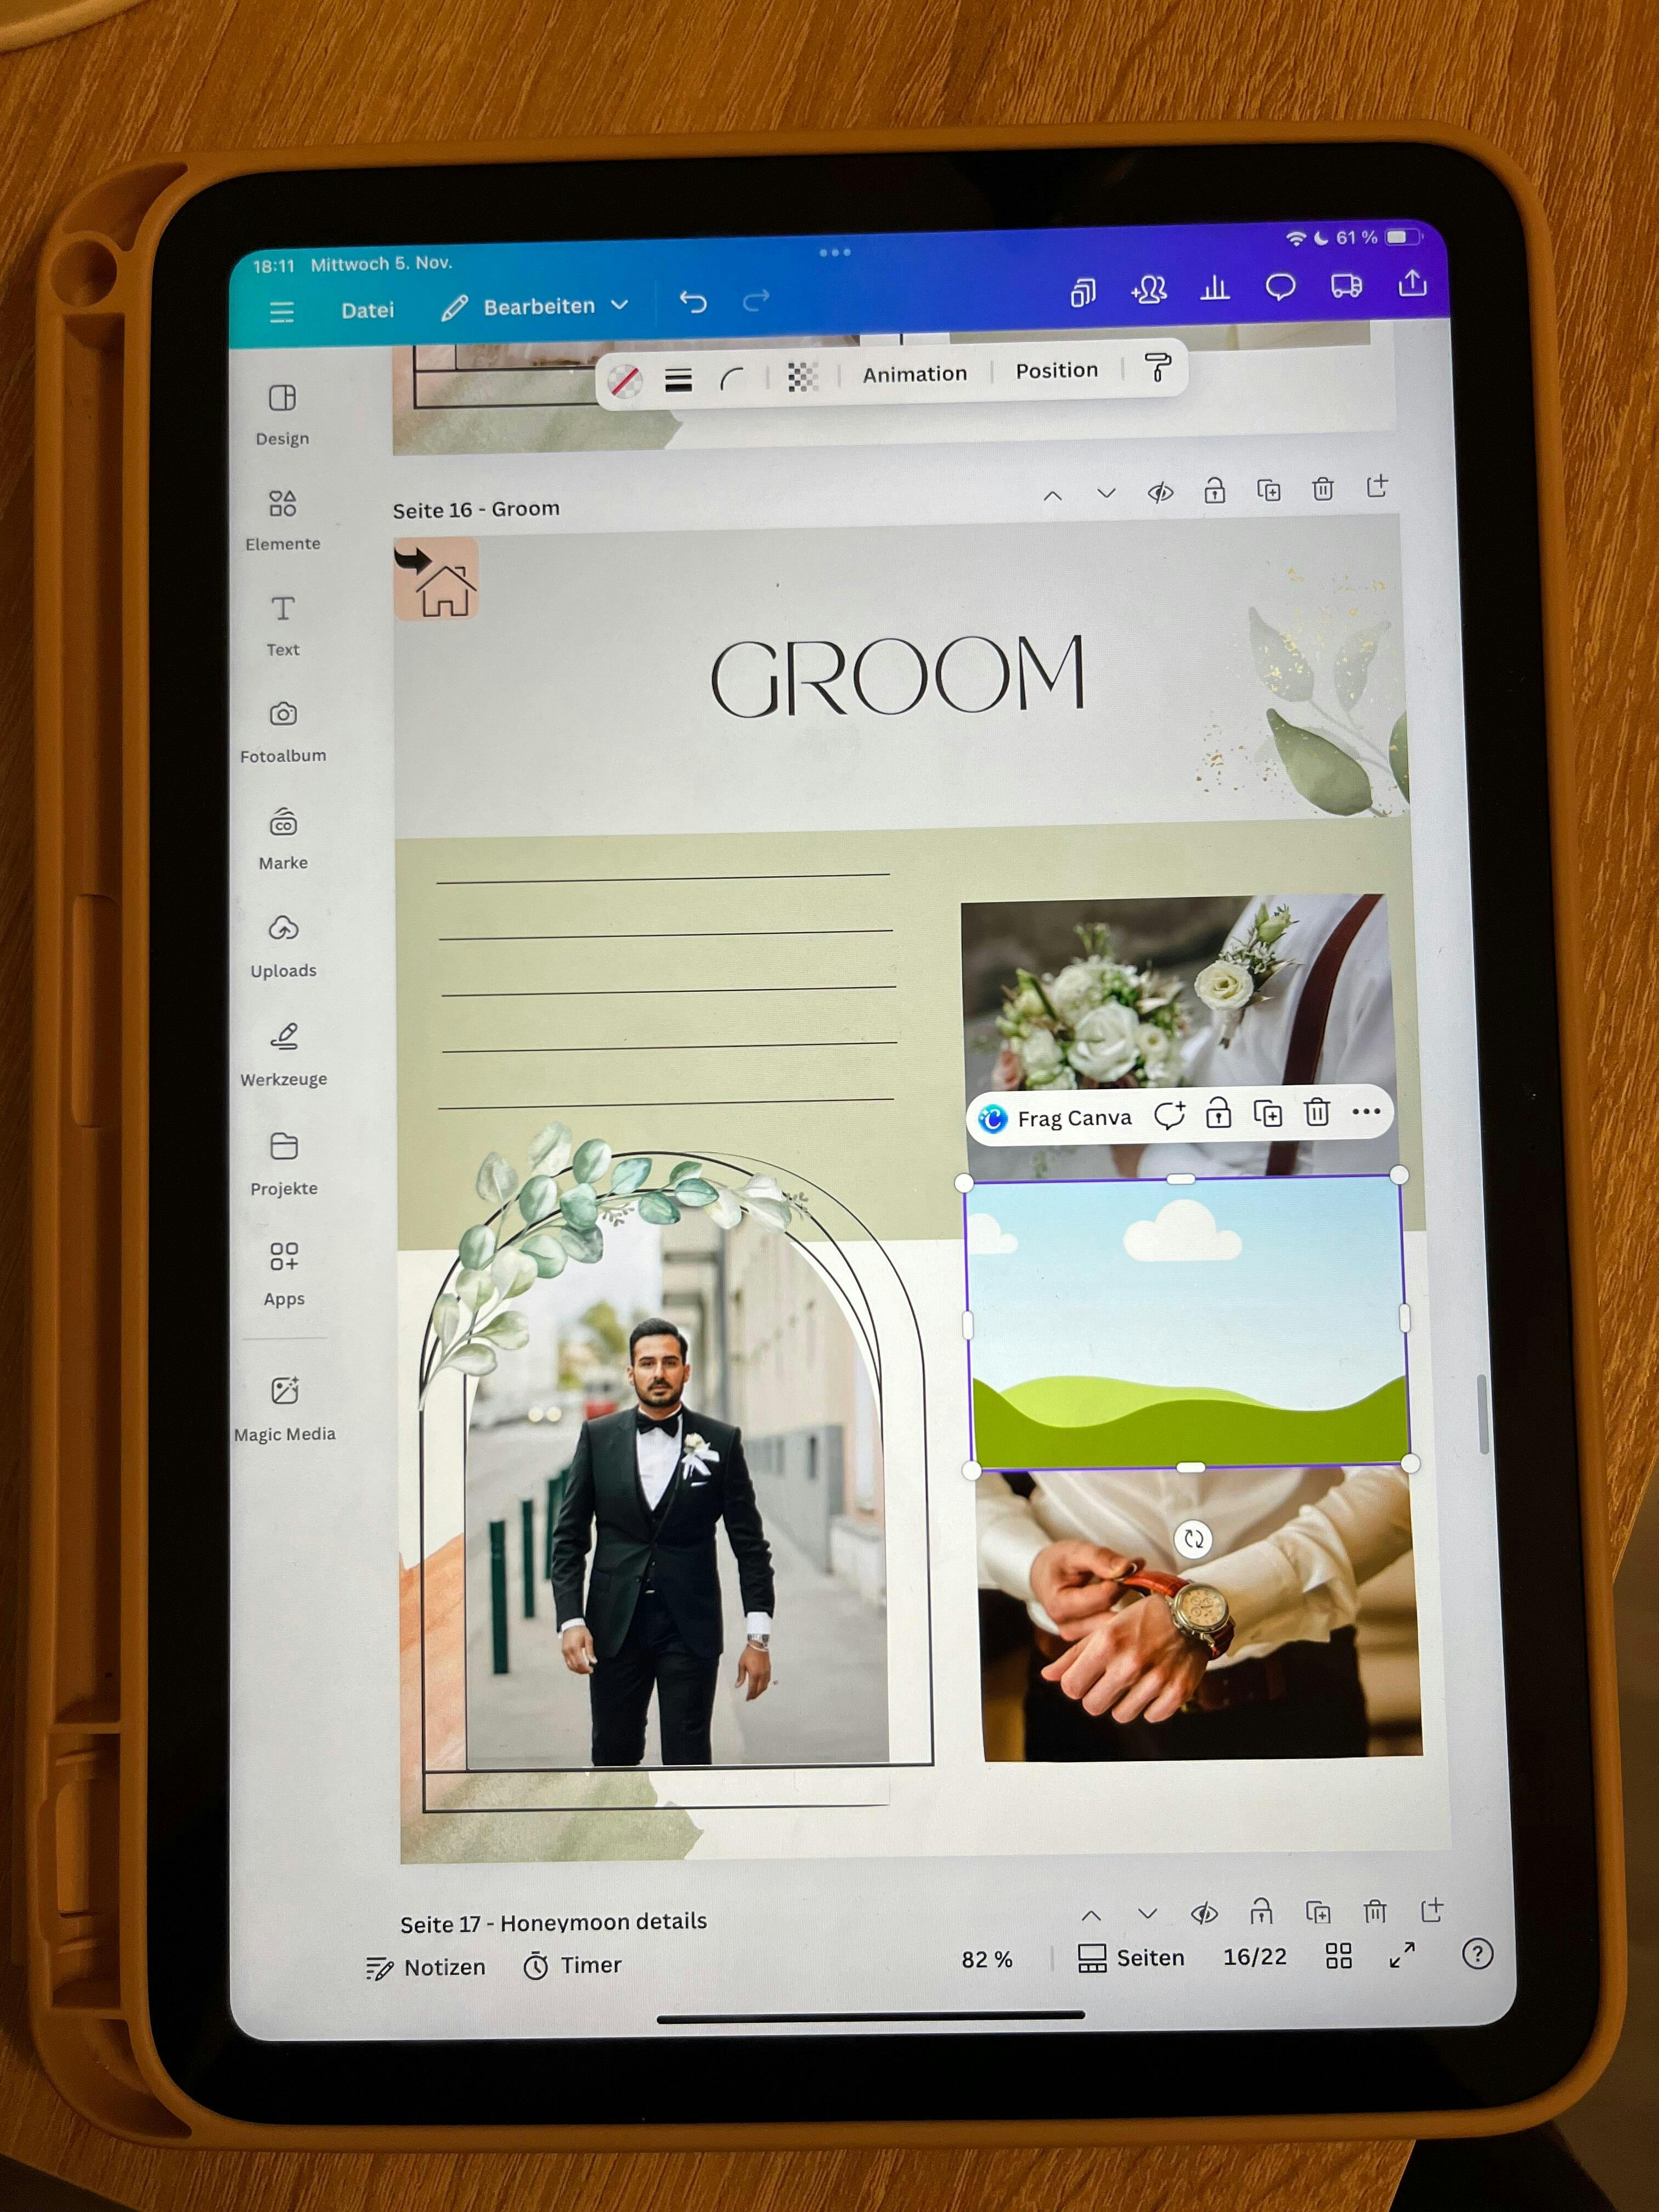
Task: Delete the selected landscape image
Action: [1317, 1112]
